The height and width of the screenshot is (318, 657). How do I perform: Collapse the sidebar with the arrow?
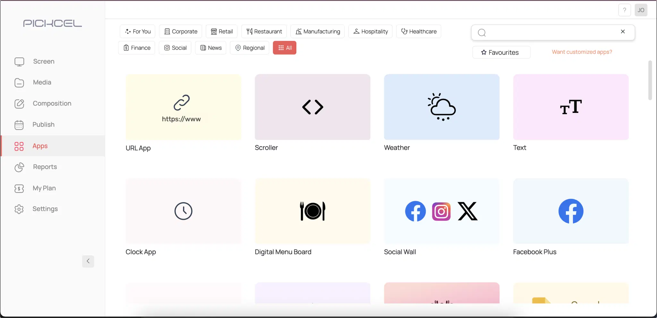(88, 261)
